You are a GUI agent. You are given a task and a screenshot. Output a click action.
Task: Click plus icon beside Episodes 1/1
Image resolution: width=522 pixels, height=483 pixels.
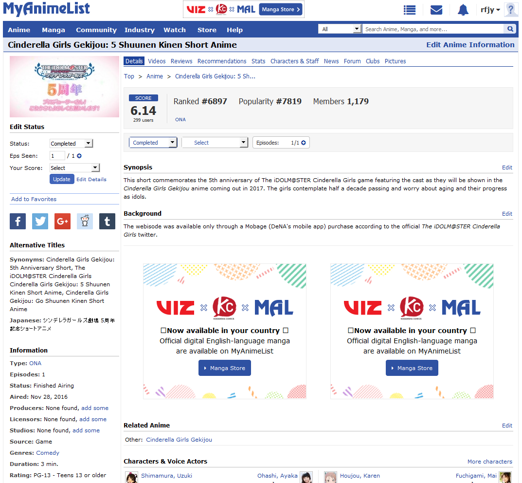[304, 143]
